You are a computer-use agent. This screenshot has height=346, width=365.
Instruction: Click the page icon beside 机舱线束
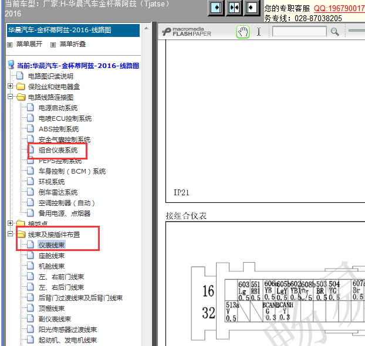31,266
